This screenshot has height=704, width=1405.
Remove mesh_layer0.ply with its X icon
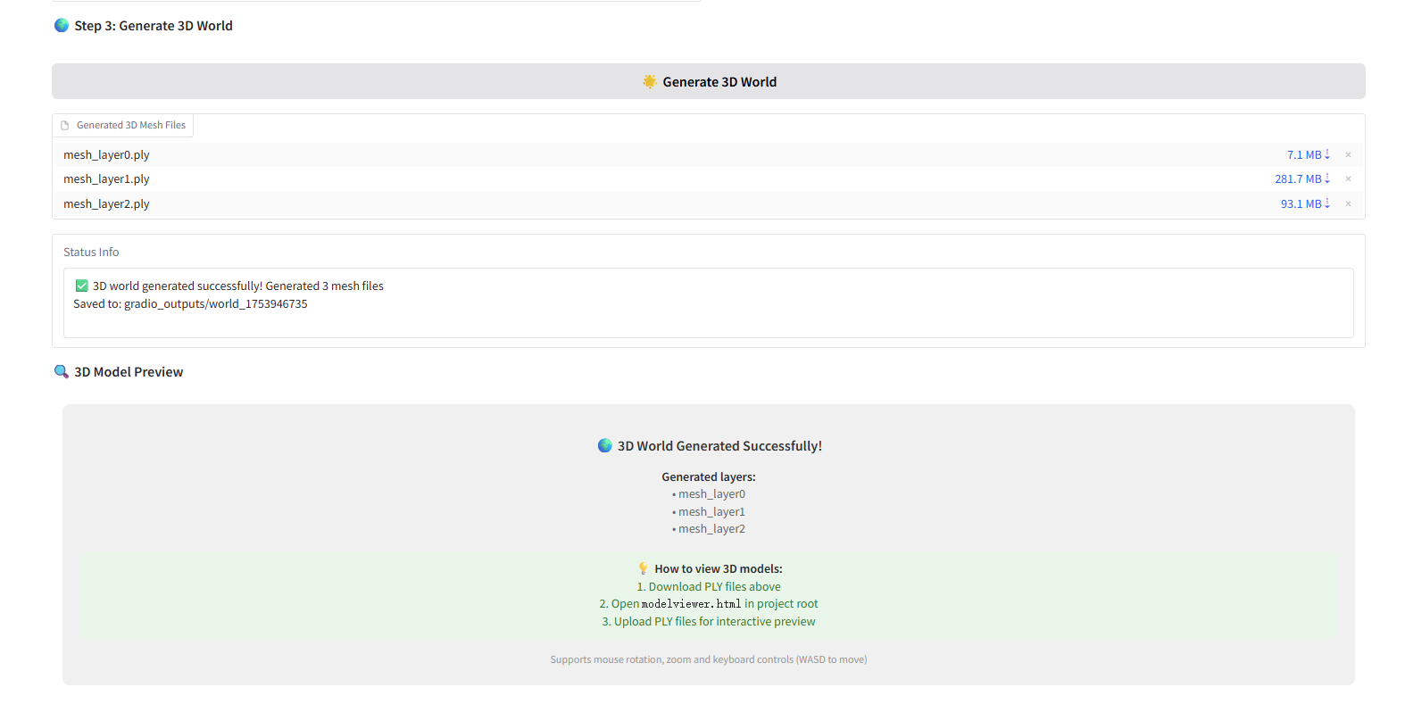point(1348,155)
